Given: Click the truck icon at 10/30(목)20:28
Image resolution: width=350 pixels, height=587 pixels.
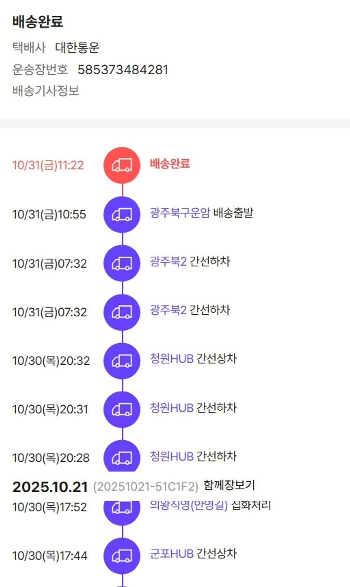Looking at the screenshot, I should tap(122, 456).
